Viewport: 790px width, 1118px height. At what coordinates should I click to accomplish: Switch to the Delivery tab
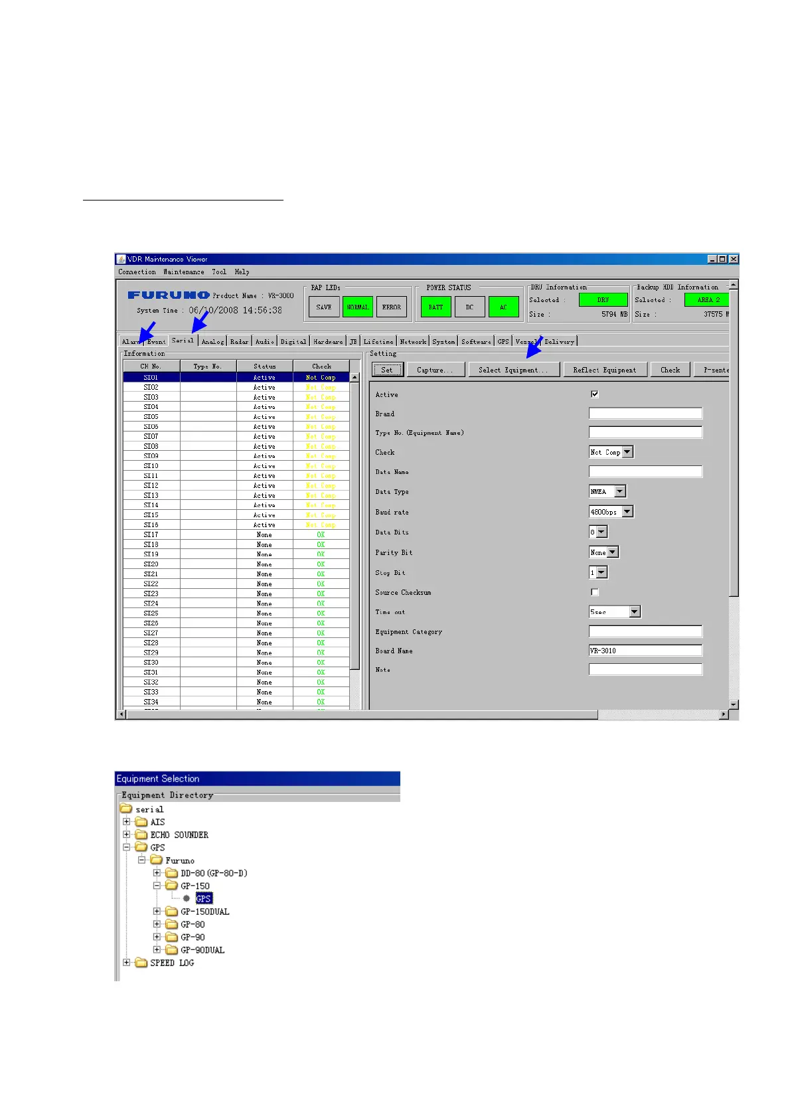pyautogui.click(x=560, y=341)
